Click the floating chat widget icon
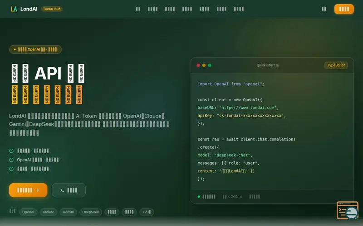The image size is (363, 226). coord(348,210)
